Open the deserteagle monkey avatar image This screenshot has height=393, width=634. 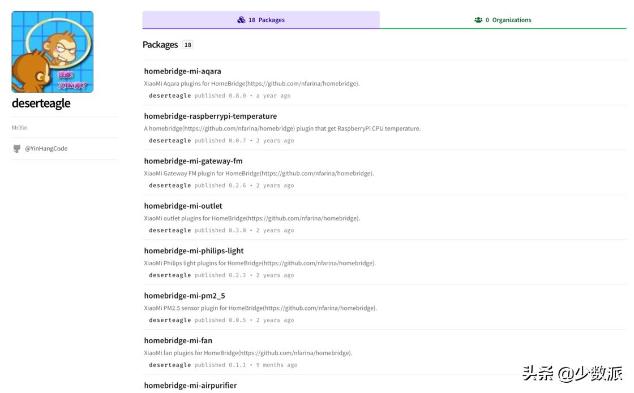53,52
